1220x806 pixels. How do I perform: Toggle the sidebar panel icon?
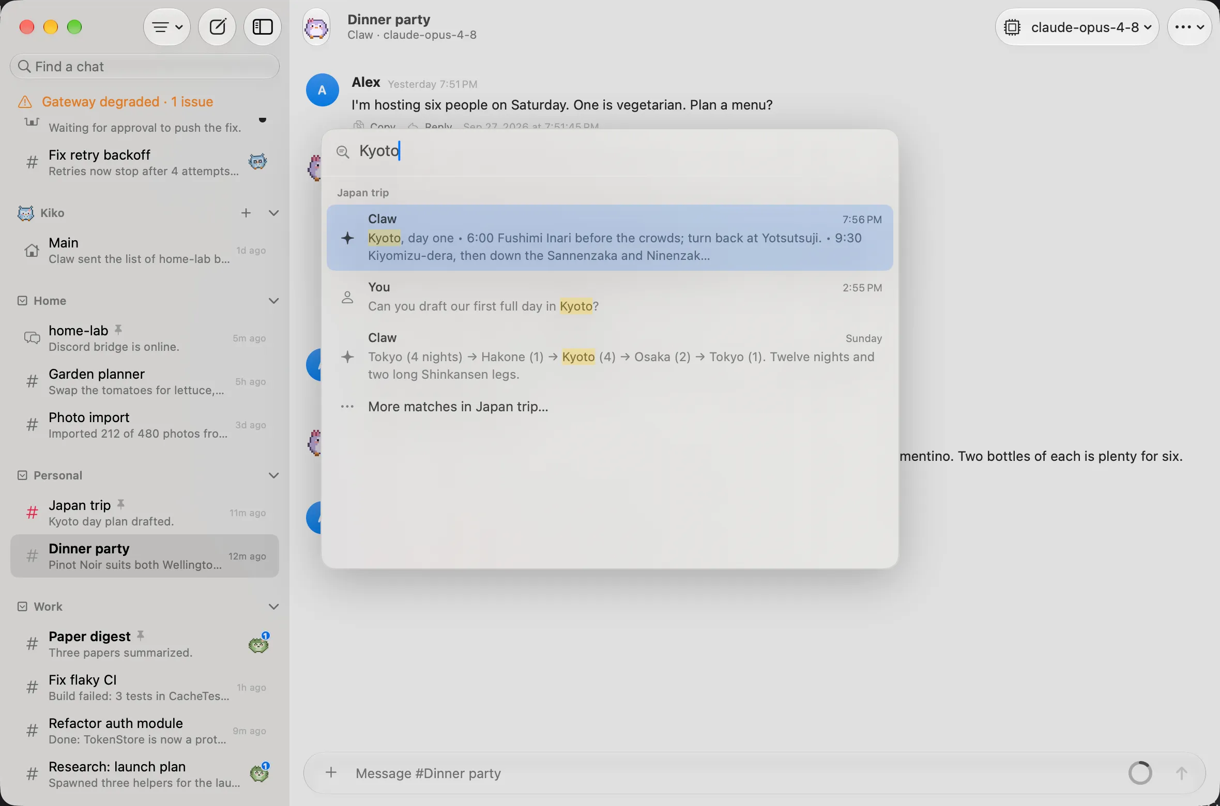click(263, 27)
